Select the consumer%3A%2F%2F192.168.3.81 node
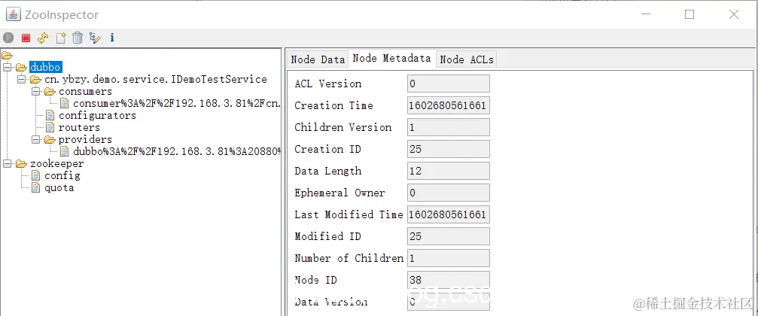Image resolution: width=758 pixels, height=316 pixels. [177, 103]
